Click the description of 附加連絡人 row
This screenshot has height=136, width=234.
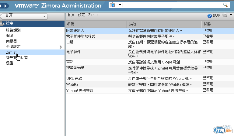(x=155, y=31)
